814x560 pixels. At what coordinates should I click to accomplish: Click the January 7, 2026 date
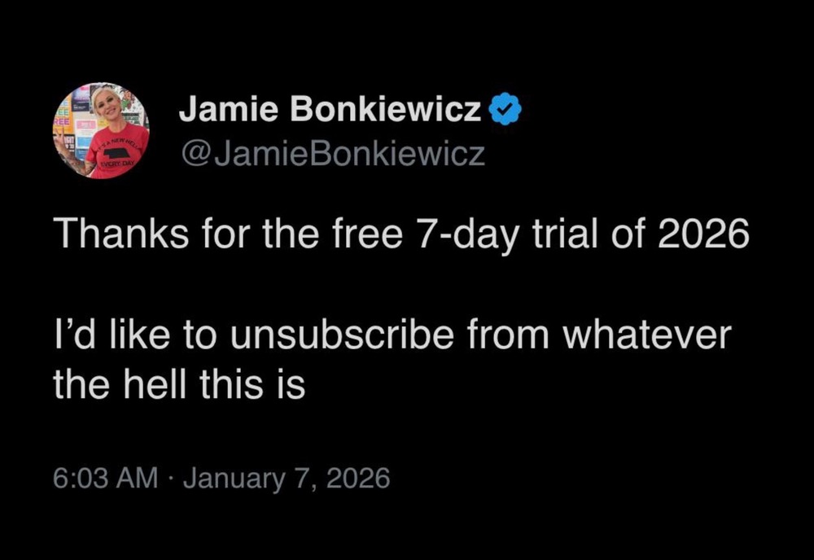coord(287,478)
